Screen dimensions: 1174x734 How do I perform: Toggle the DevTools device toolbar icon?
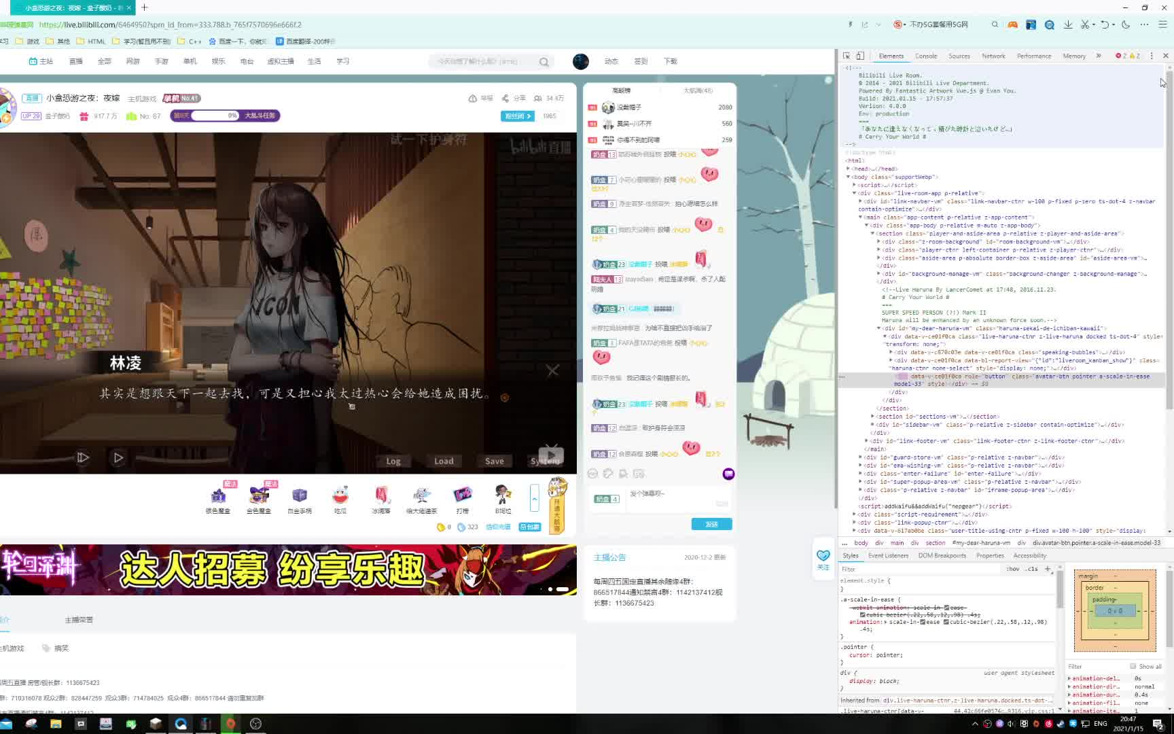click(x=860, y=56)
